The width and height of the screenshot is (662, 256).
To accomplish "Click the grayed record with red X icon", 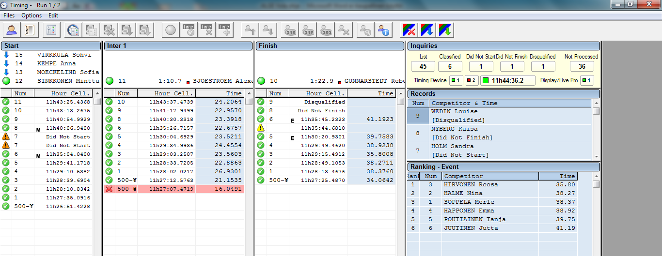I will (x=109, y=30).
